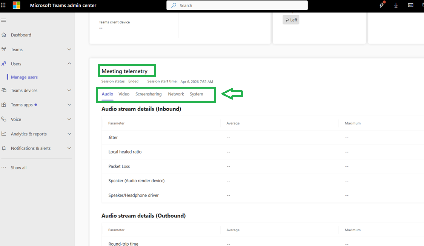Image resolution: width=424 pixels, height=246 pixels.
Task: Open Analytics & reports in the sidebar
Action: [x=29, y=134]
